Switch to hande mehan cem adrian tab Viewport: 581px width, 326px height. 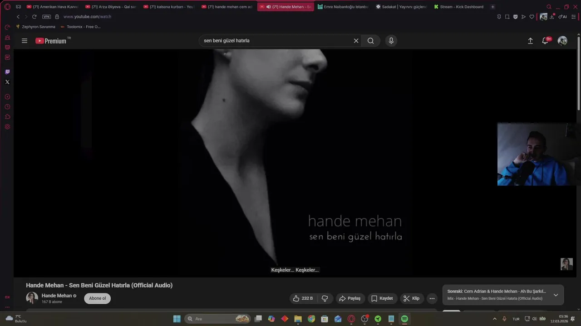pyautogui.click(x=227, y=7)
